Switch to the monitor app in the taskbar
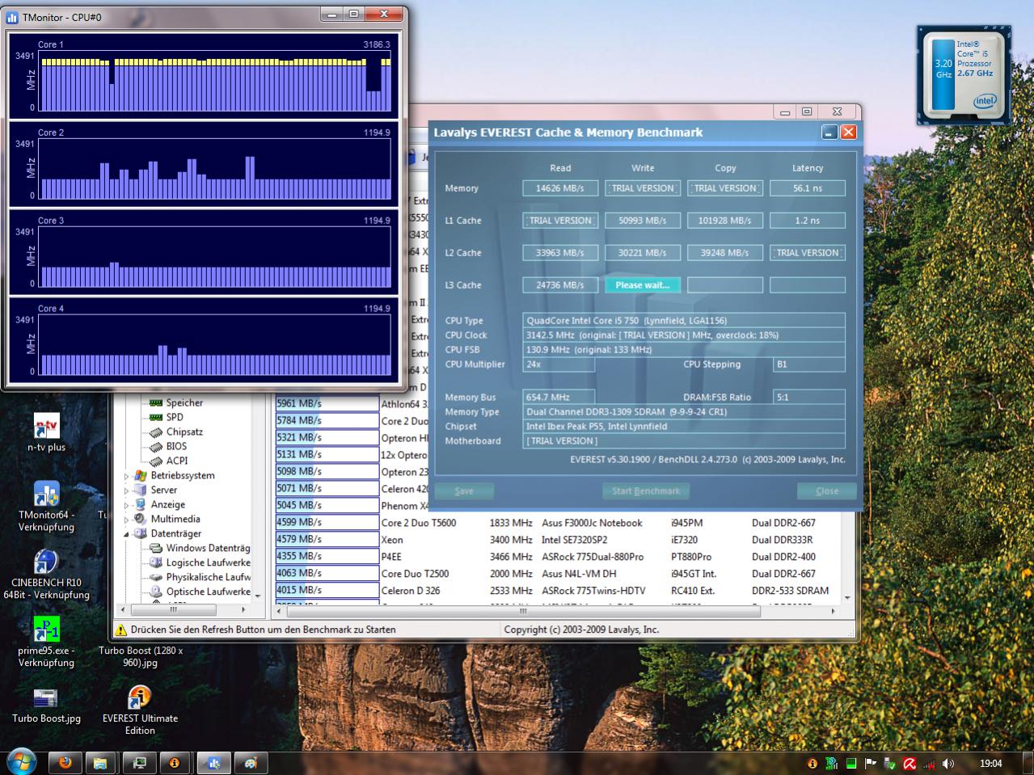Viewport: 1034px width, 775px height. click(139, 762)
